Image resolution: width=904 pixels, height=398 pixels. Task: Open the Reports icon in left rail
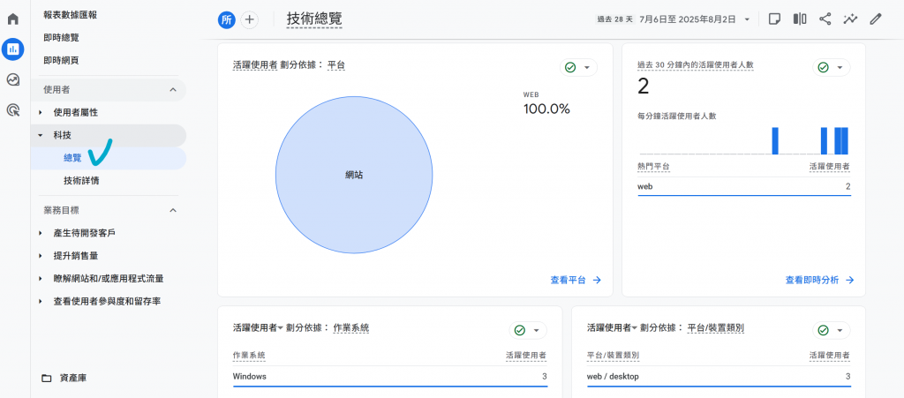tap(13, 49)
